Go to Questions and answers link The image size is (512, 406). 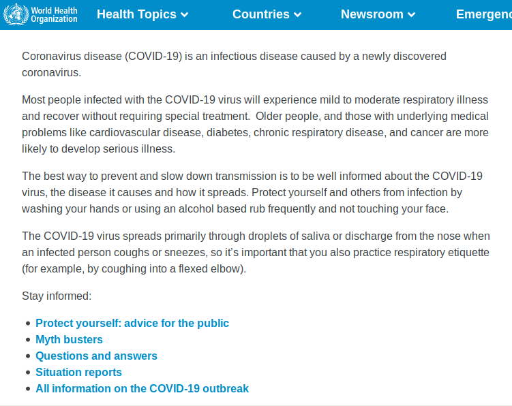(x=96, y=356)
